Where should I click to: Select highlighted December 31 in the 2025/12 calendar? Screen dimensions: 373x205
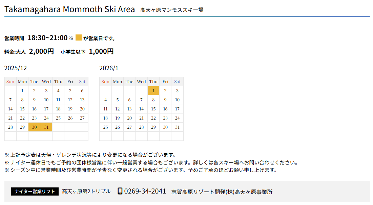click(x=46, y=127)
